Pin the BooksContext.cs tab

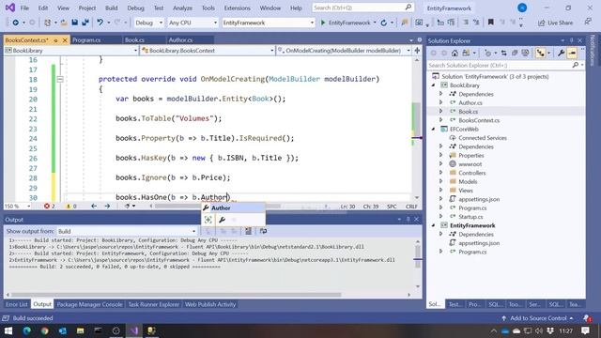click(x=56, y=40)
